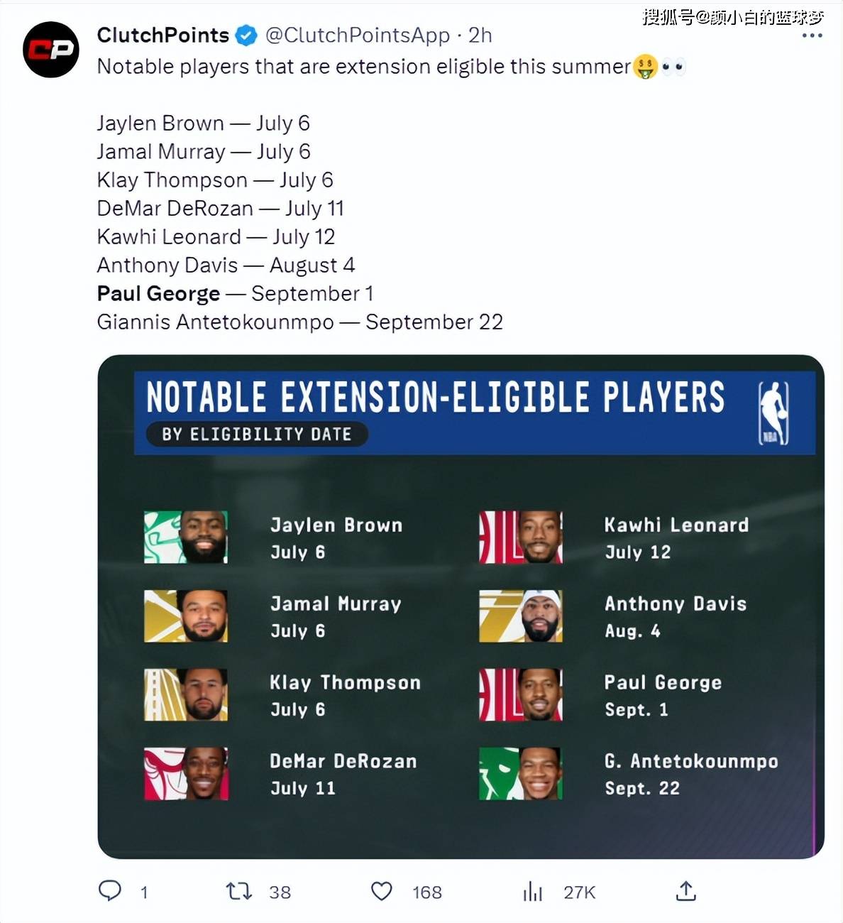
Task: Open the ClutchPoints account name
Action: (x=162, y=35)
